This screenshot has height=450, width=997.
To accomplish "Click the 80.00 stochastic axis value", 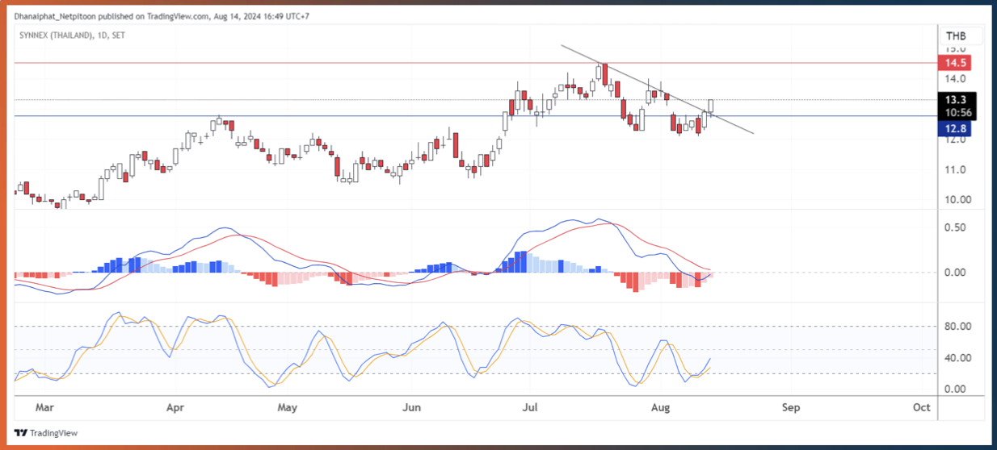I will (957, 327).
